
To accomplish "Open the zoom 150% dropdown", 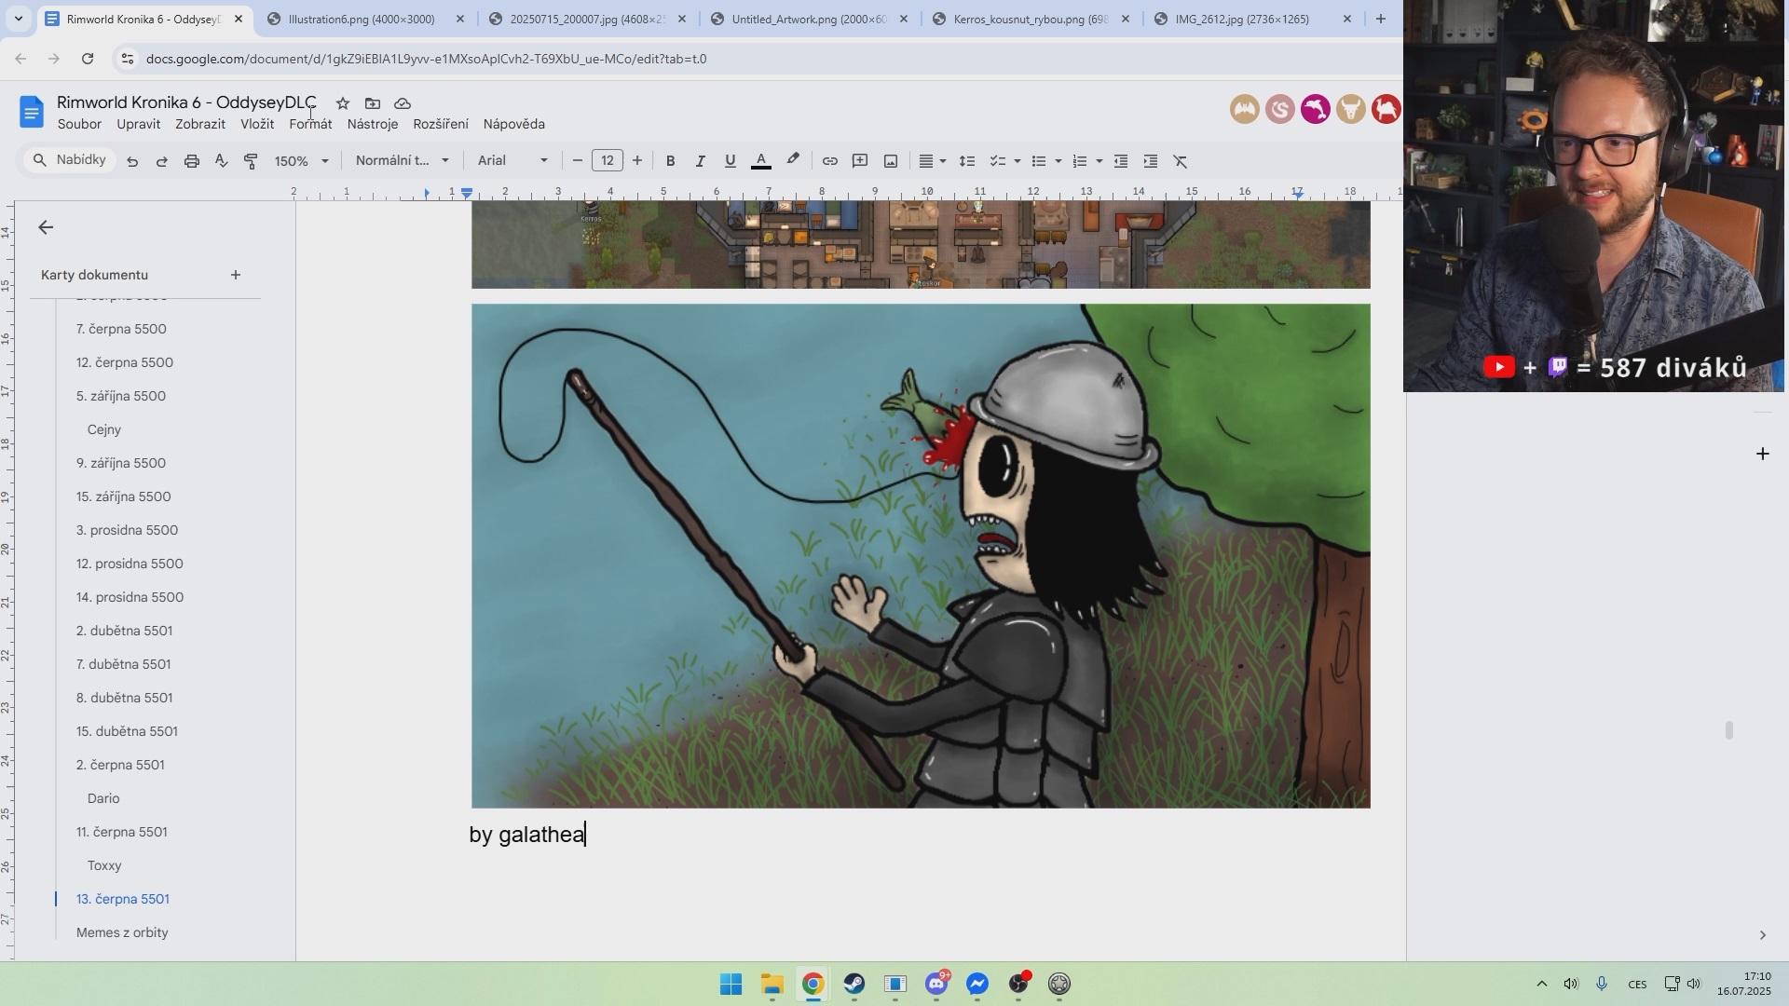I will pyautogui.click(x=302, y=161).
